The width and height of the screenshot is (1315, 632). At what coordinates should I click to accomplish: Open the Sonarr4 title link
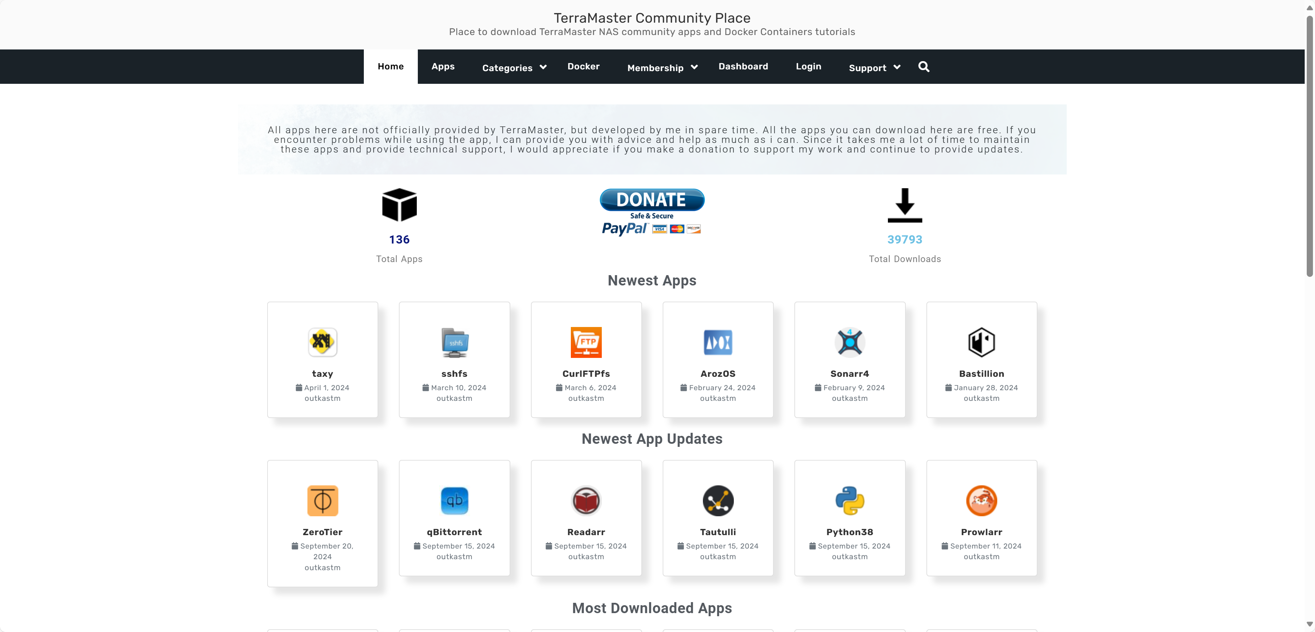click(x=849, y=374)
